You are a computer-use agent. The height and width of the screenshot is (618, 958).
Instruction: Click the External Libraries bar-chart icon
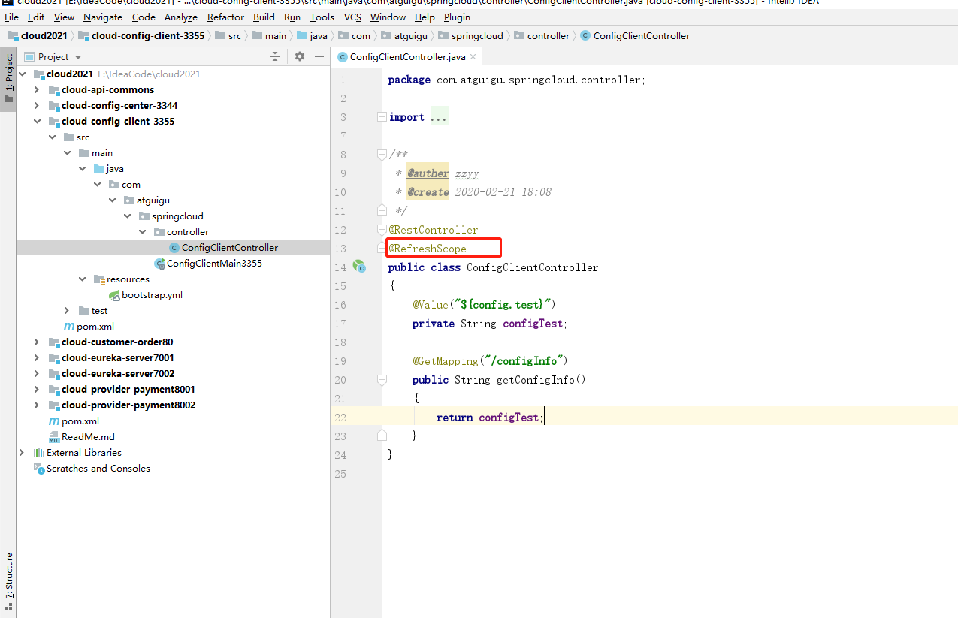click(39, 453)
